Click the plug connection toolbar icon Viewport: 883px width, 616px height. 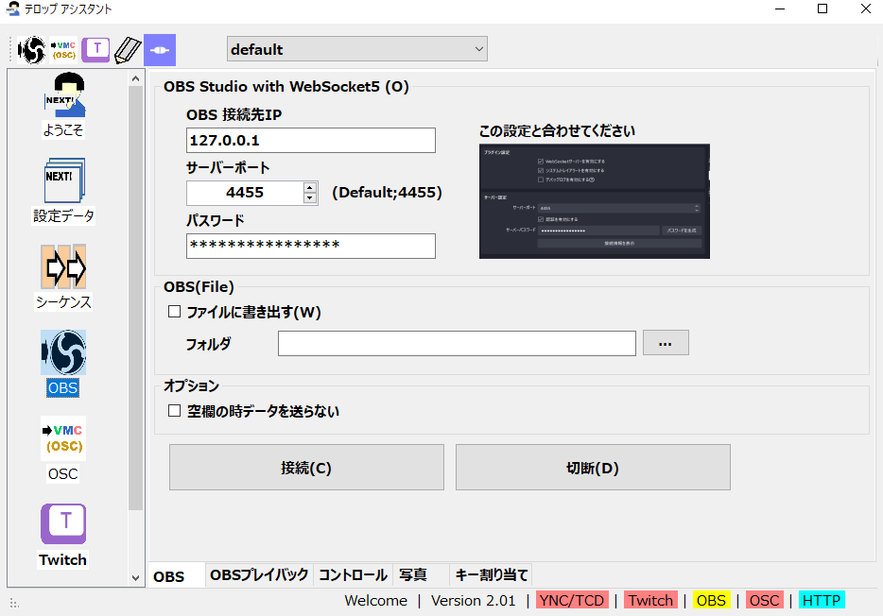[159, 49]
